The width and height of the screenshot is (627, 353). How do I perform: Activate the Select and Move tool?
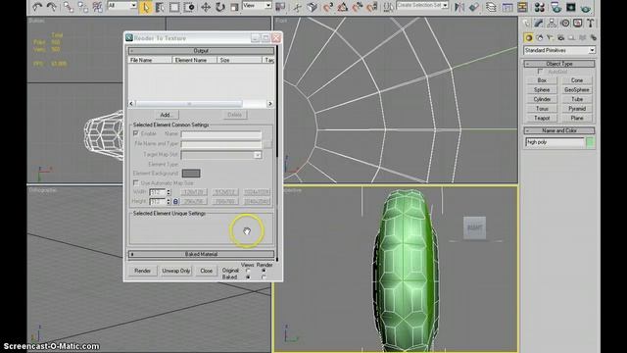[x=206, y=7]
